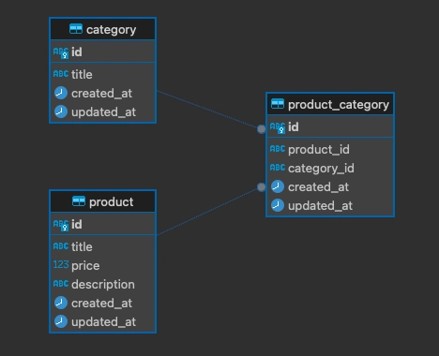Click the table icon beside category
Screen dimensions: 439x356
pyautogui.click(x=76, y=29)
